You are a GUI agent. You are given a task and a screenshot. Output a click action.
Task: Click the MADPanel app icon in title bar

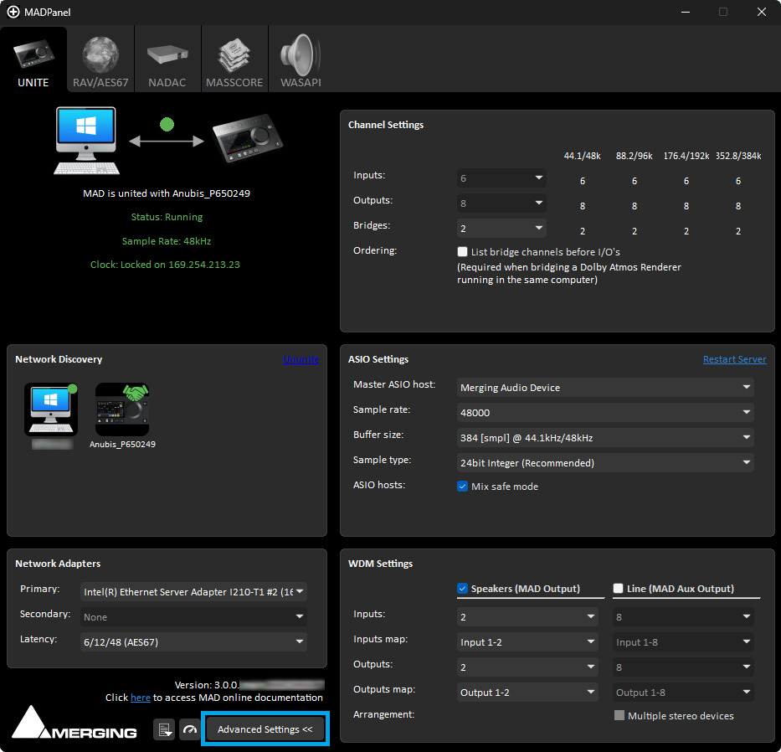[x=13, y=12]
